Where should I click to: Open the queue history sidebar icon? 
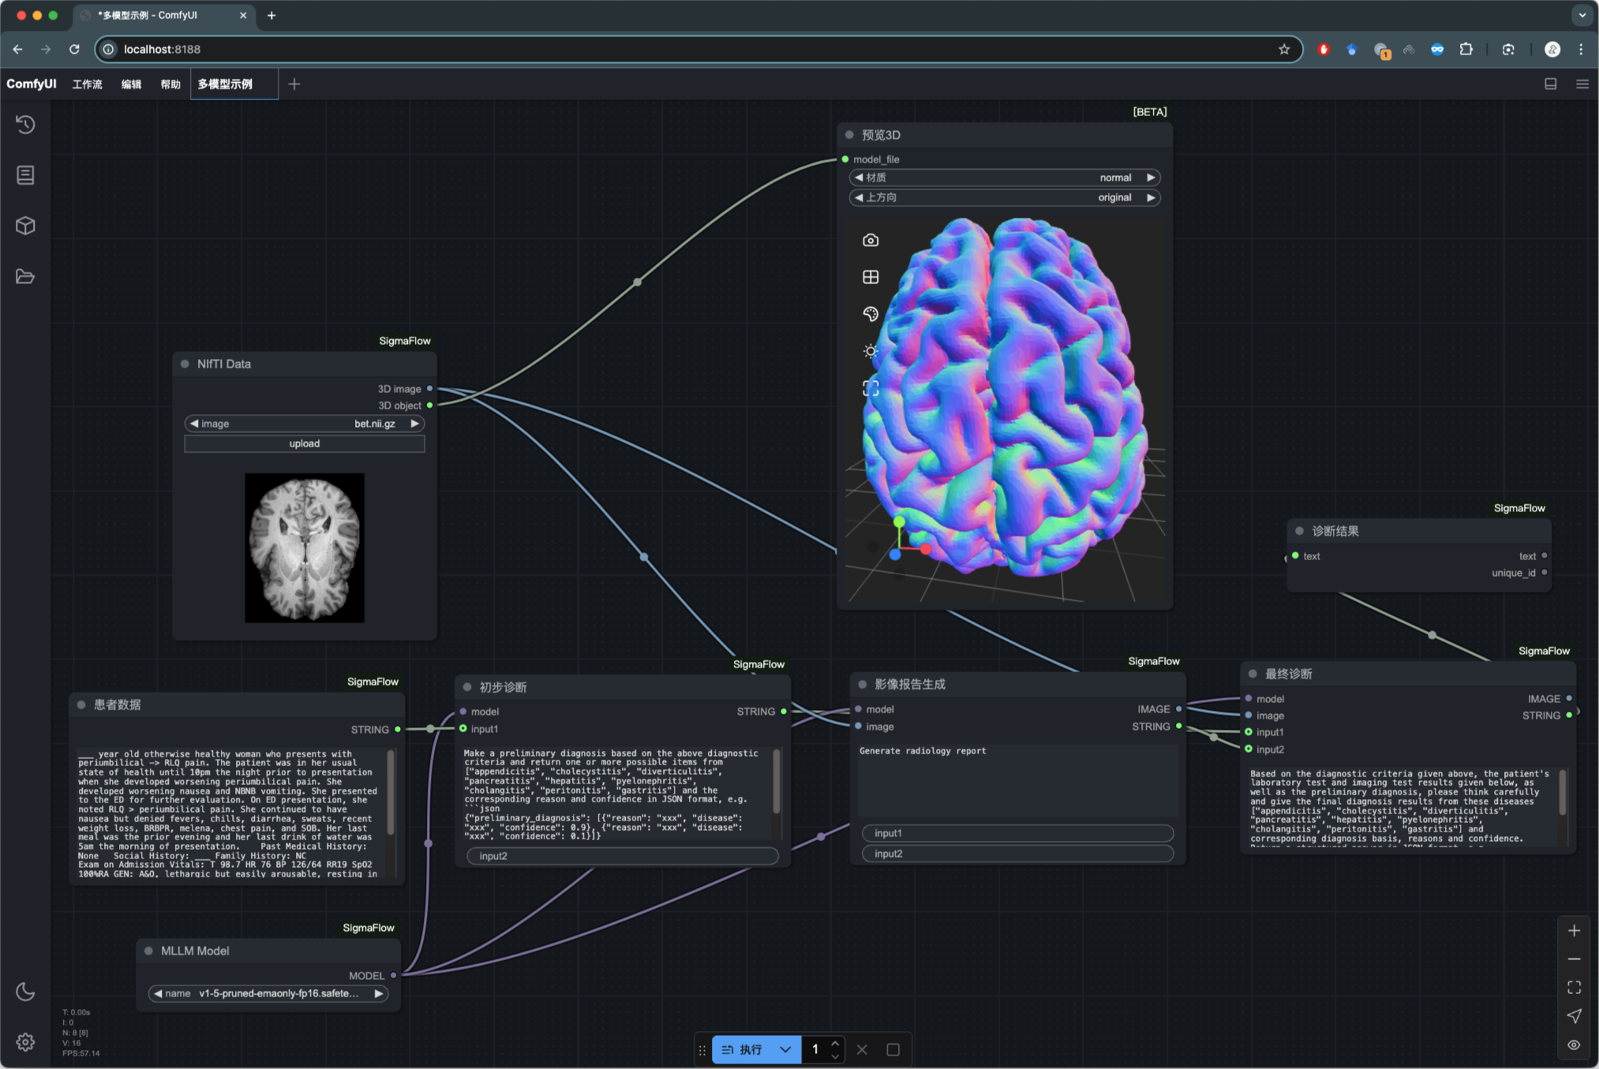pyautogui.click(x=25, y=125)
